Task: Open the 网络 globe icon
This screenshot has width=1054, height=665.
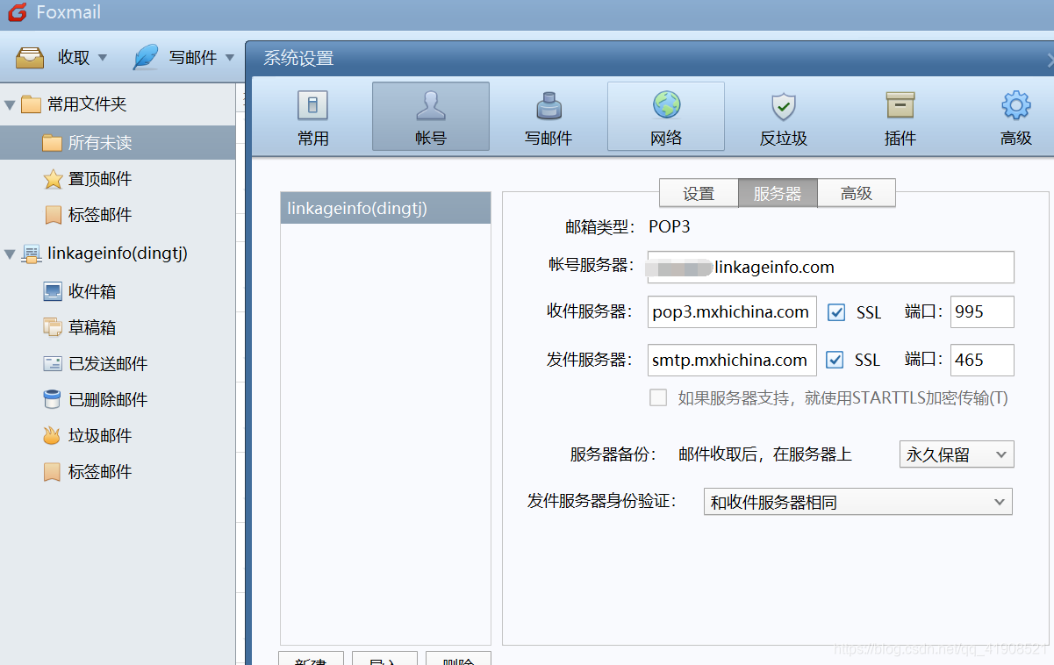Action: (666, 105)
